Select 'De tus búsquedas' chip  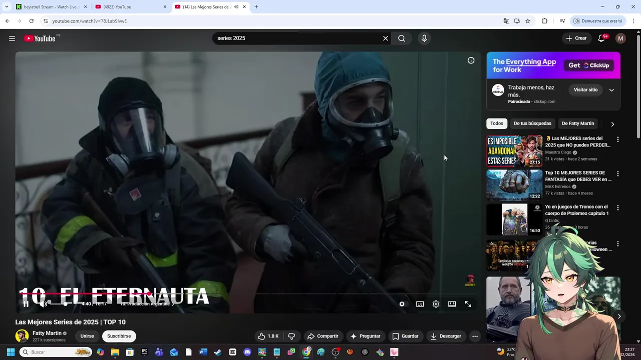point(532,123)
